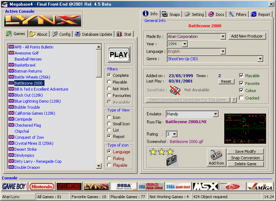Viewport: 276px width, 201px height.
Task: Open the Emulator dropdown
Action: 216,114
